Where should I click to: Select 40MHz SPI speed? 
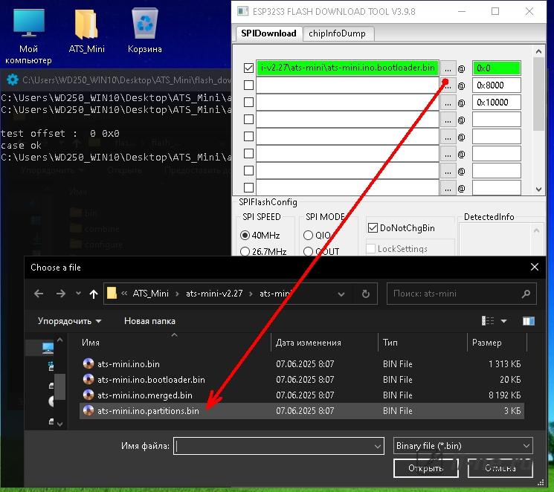coord(245,236)
